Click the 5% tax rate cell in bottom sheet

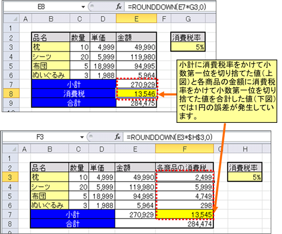(245, 177)
